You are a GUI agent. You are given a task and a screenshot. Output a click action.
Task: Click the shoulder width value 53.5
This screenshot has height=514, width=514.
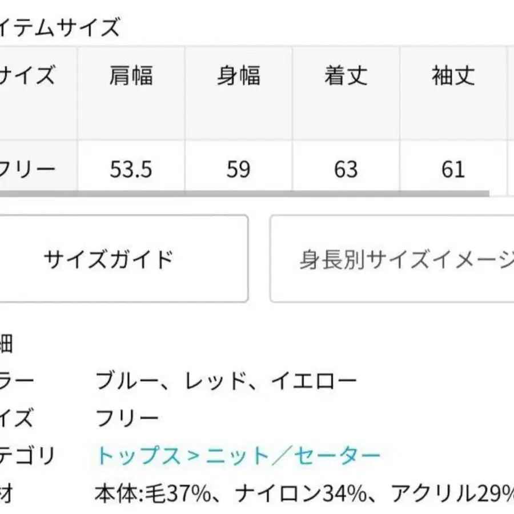[131, 168]
